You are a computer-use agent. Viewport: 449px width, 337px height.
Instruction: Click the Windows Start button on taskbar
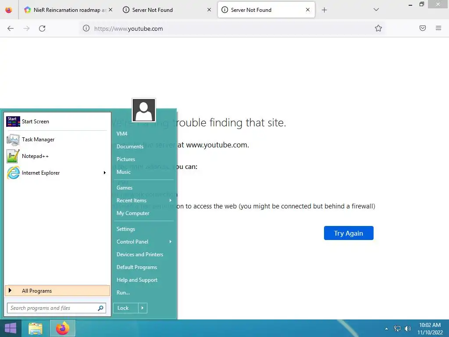11,328
